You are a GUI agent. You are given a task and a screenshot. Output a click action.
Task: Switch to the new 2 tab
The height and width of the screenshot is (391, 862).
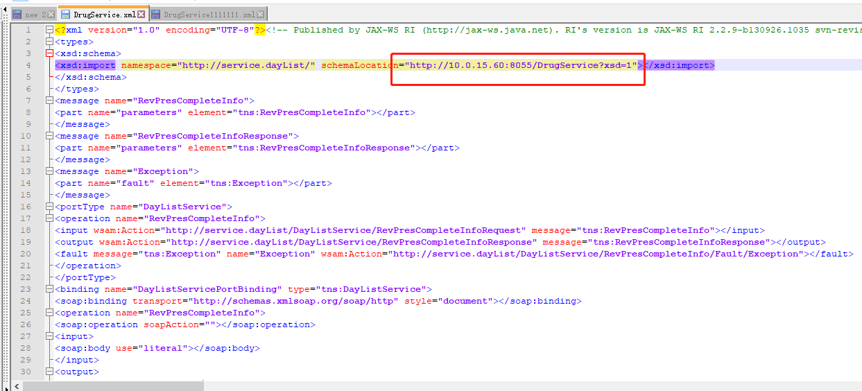coord(33,14)
